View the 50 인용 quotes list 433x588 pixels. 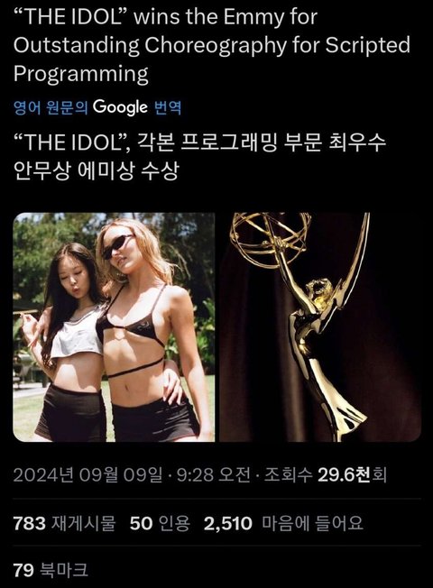161,523
